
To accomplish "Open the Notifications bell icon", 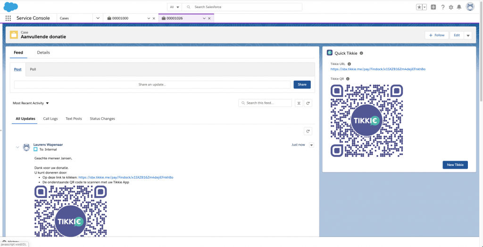I will (459, 7).
